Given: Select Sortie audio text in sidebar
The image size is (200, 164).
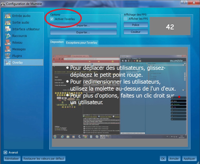Looking at the screenshot, I should click(21, 22).
